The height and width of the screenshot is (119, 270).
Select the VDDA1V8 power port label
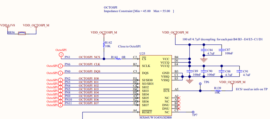tap(7, 25)
